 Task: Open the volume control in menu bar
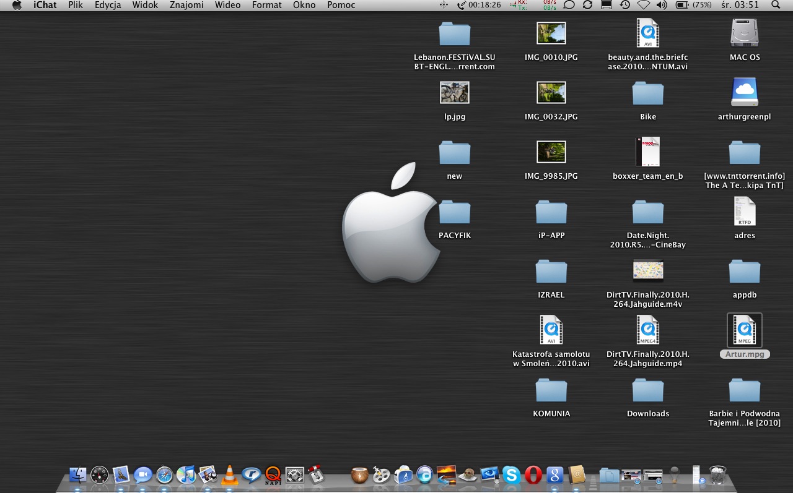[662, 5]
